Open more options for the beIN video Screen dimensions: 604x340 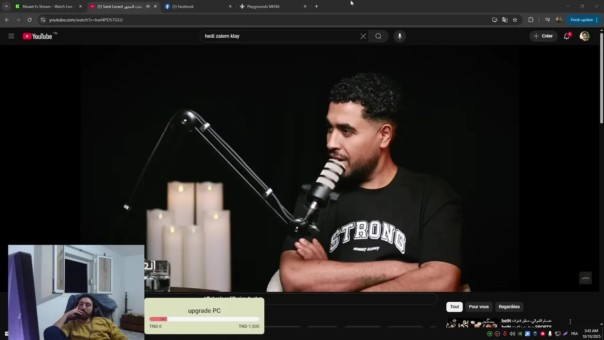point(570,322)
